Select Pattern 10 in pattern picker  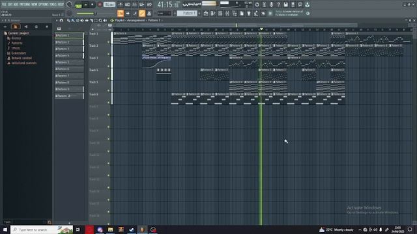click(x=70, y=96)
